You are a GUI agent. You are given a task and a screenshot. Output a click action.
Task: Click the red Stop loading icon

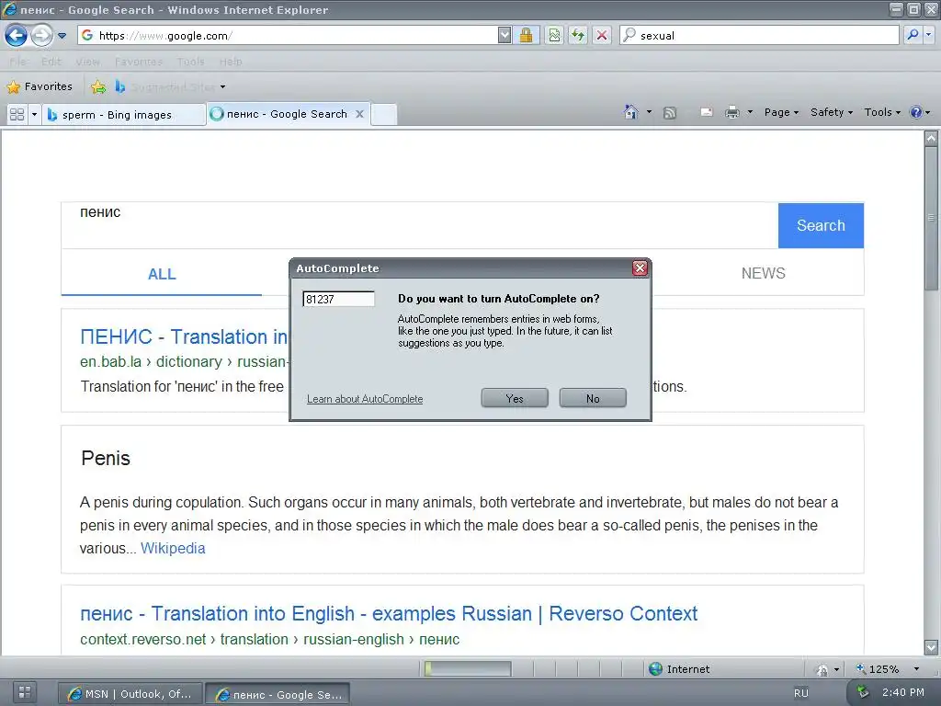602,36
